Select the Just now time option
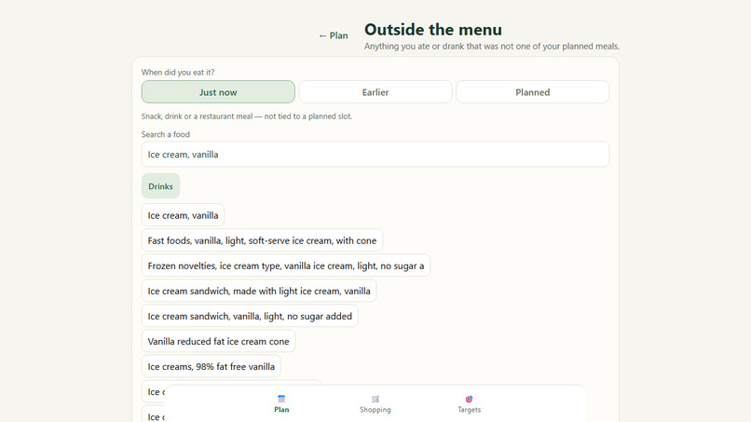The width and height of the screenshot is (751, 422). click(x=218, y=92)
